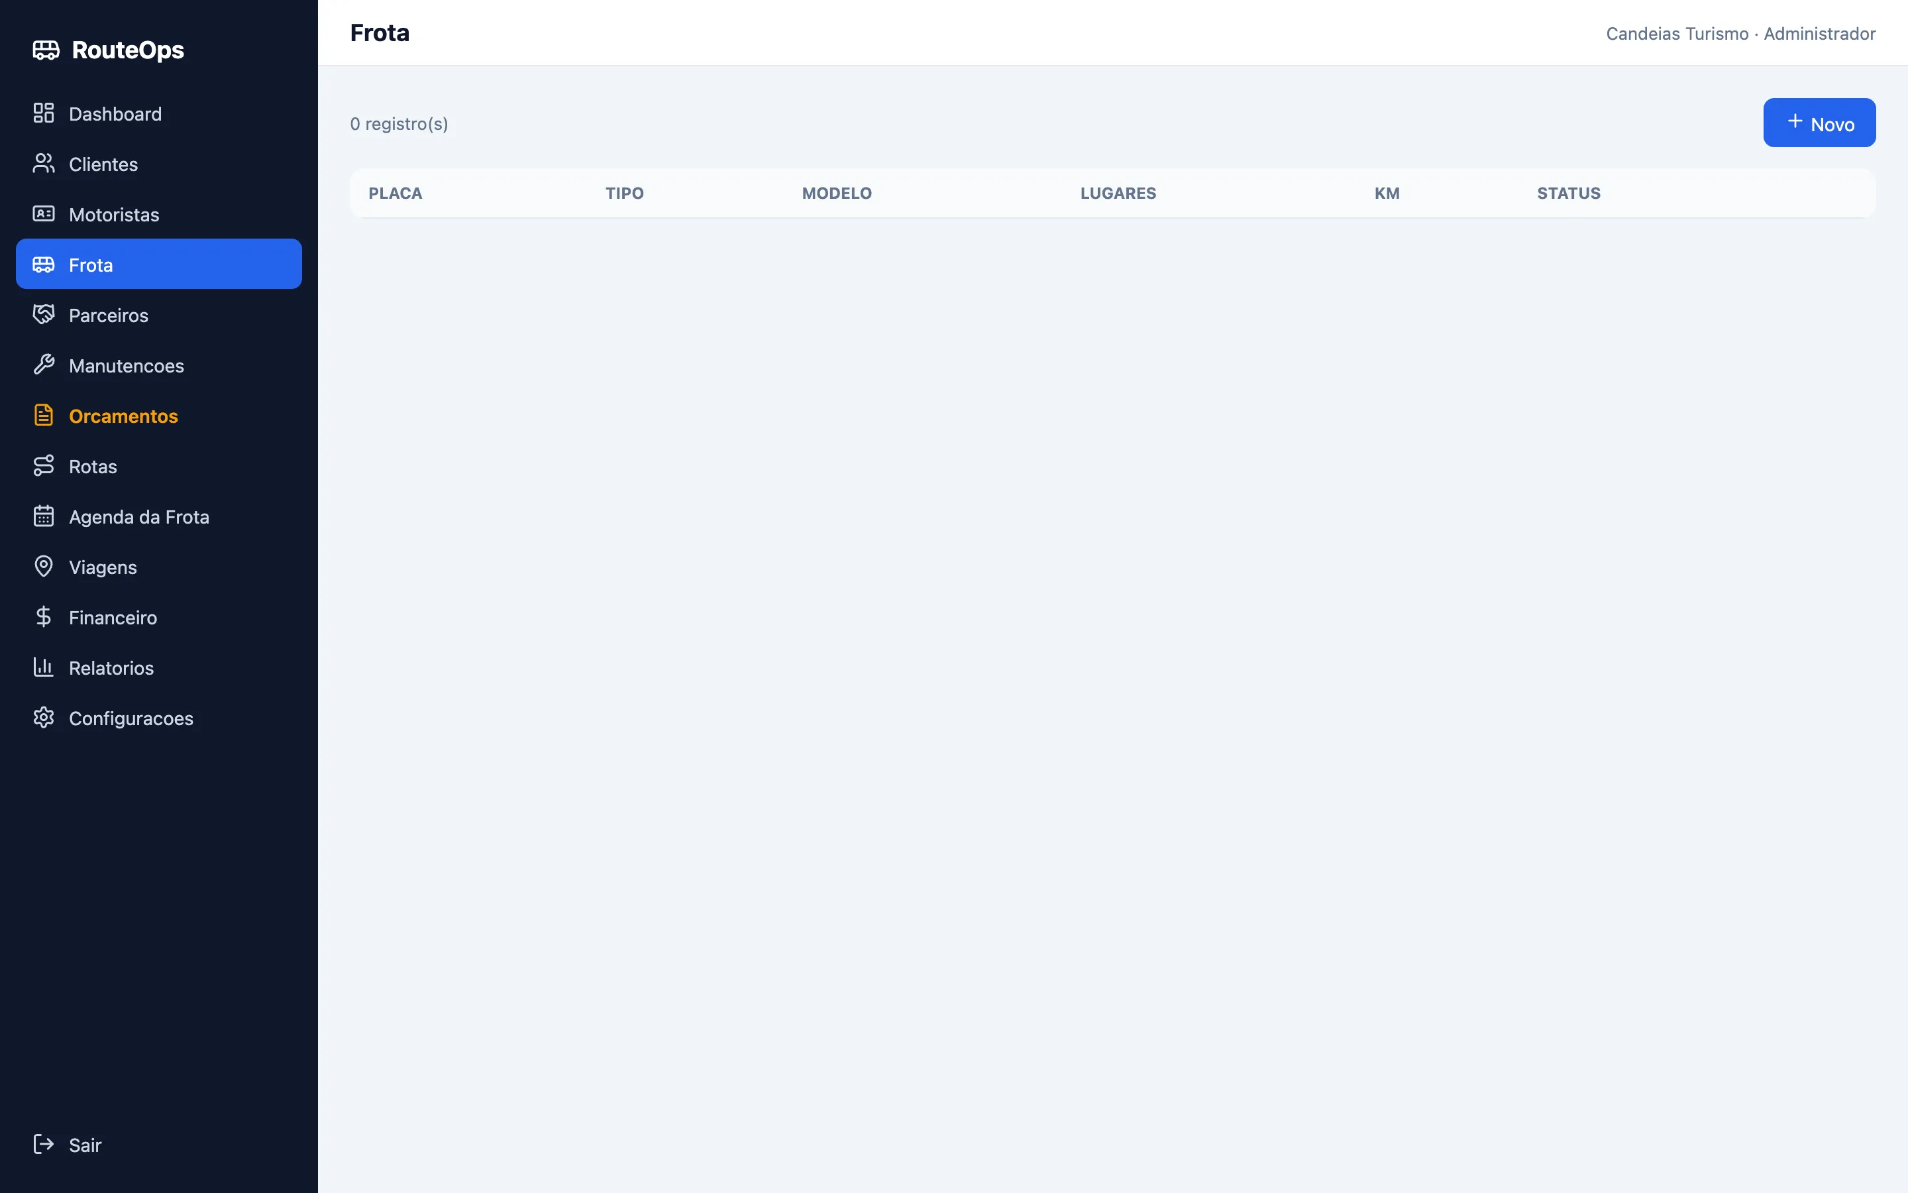
Task: Click the Manutencoes wrench icon
Action: point(43,365)
